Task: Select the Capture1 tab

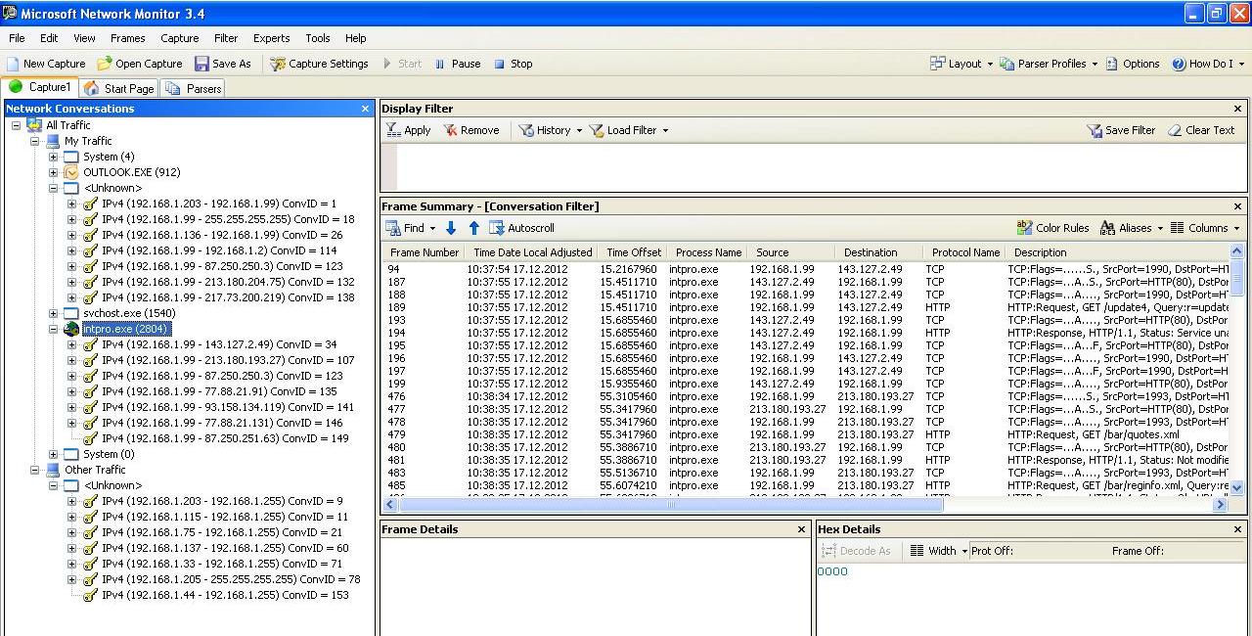Action: tap(40, 87)
